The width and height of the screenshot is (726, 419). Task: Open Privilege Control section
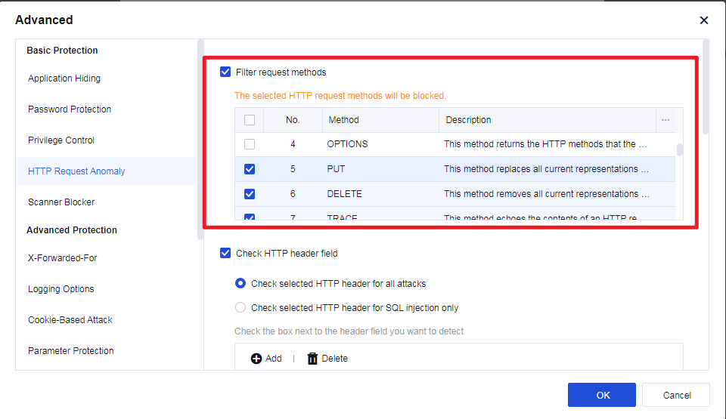pyautogui.click(x=61, y=140)
